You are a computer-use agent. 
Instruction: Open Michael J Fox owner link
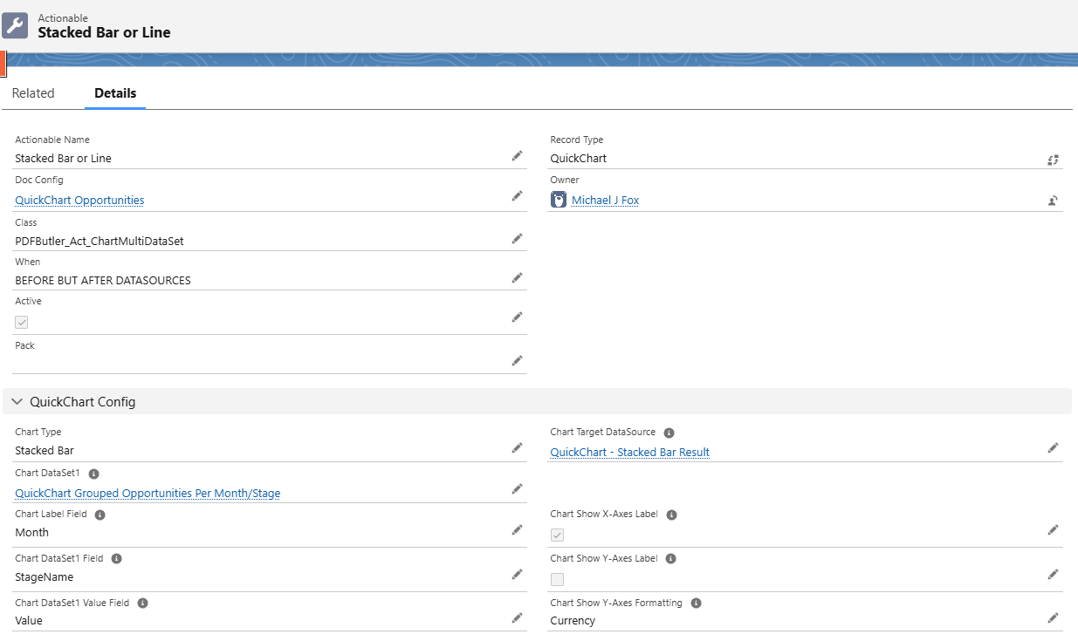click(x=605, y=200)
